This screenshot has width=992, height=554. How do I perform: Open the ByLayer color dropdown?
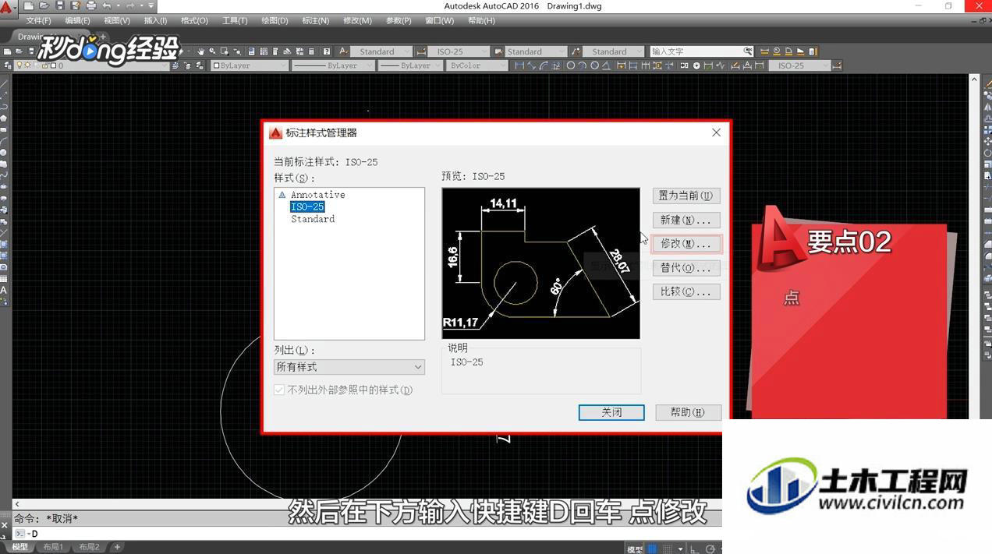click(250, 65)
